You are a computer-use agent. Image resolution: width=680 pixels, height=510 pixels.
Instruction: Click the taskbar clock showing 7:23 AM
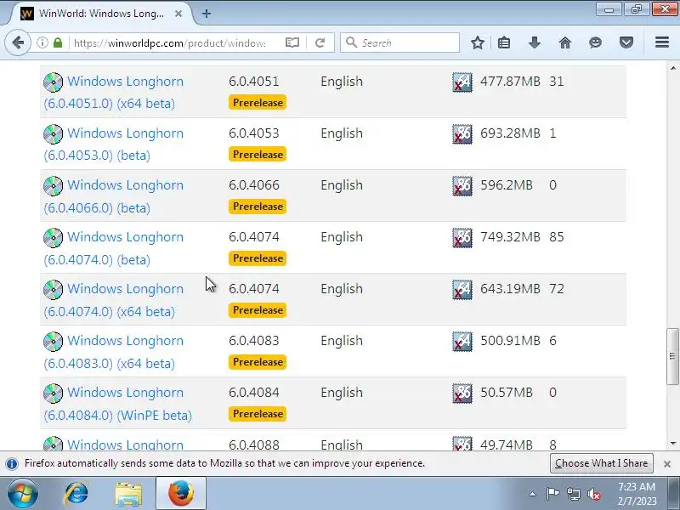[x=636, y=494]
